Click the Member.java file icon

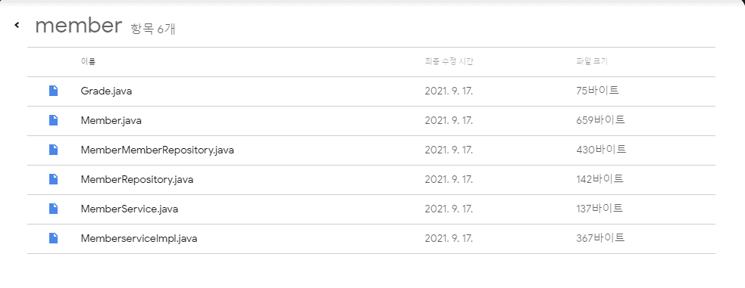pyautogui.click(x=54, y=120)
